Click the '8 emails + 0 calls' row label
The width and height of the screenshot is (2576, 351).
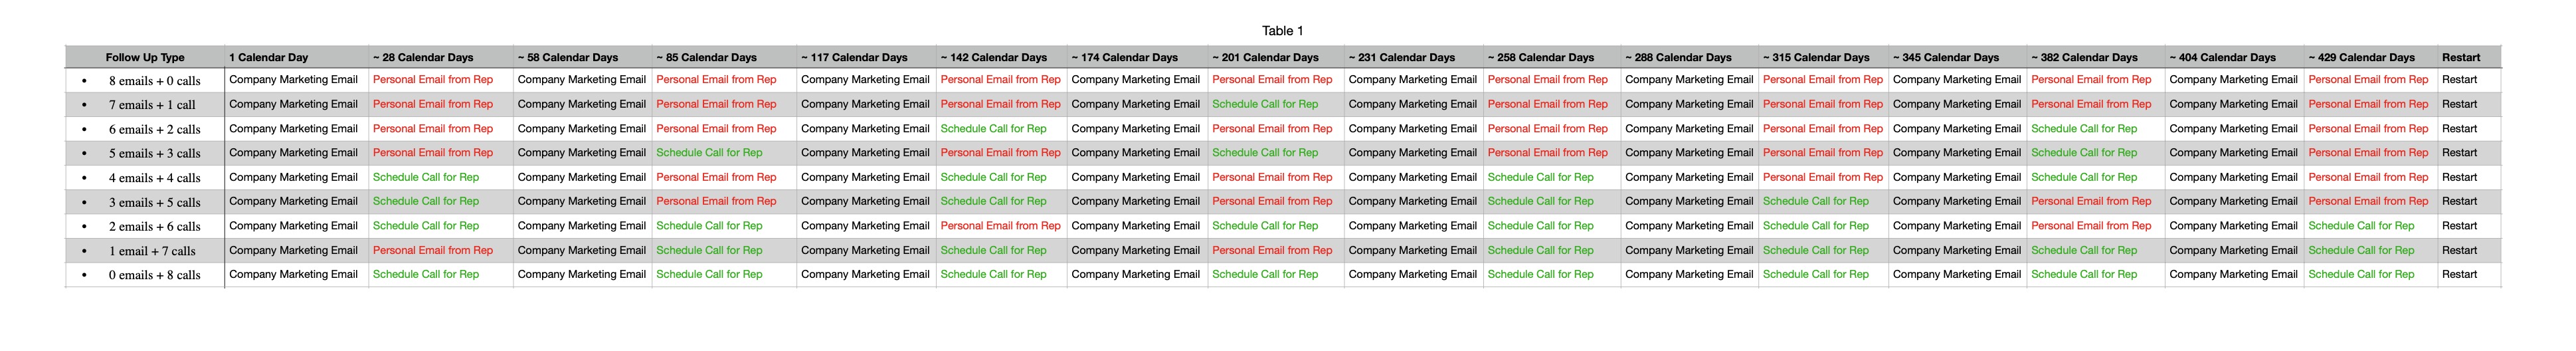155,81
